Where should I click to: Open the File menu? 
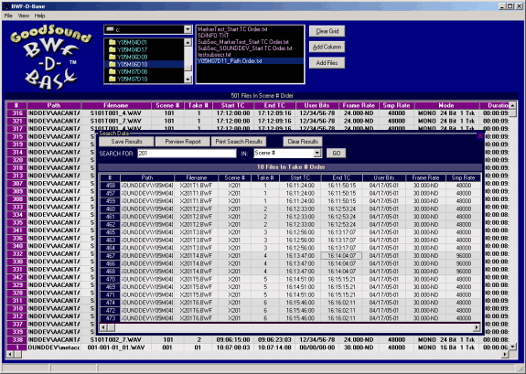click(x=8, y=16)
